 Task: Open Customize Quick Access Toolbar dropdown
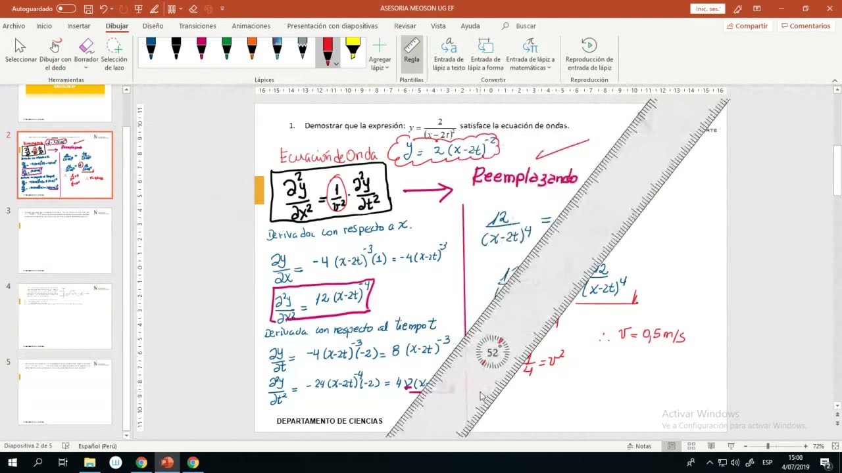[x=222, y=9]
